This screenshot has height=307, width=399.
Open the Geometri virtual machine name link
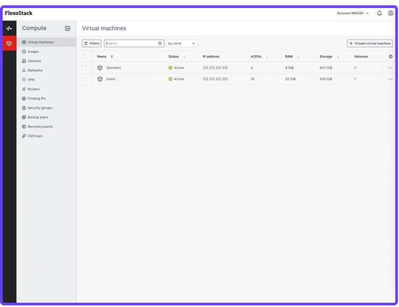coord(113,68)
